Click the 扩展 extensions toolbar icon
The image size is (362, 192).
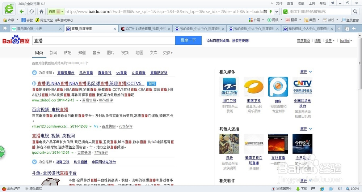[254, 20]
